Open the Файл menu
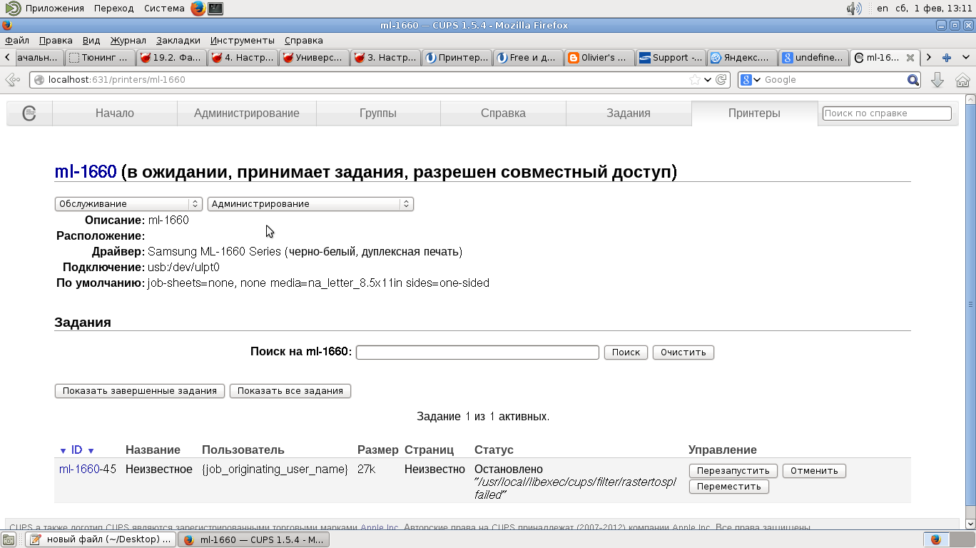Viewport: 976px width, 548px height. pos(17,41)
